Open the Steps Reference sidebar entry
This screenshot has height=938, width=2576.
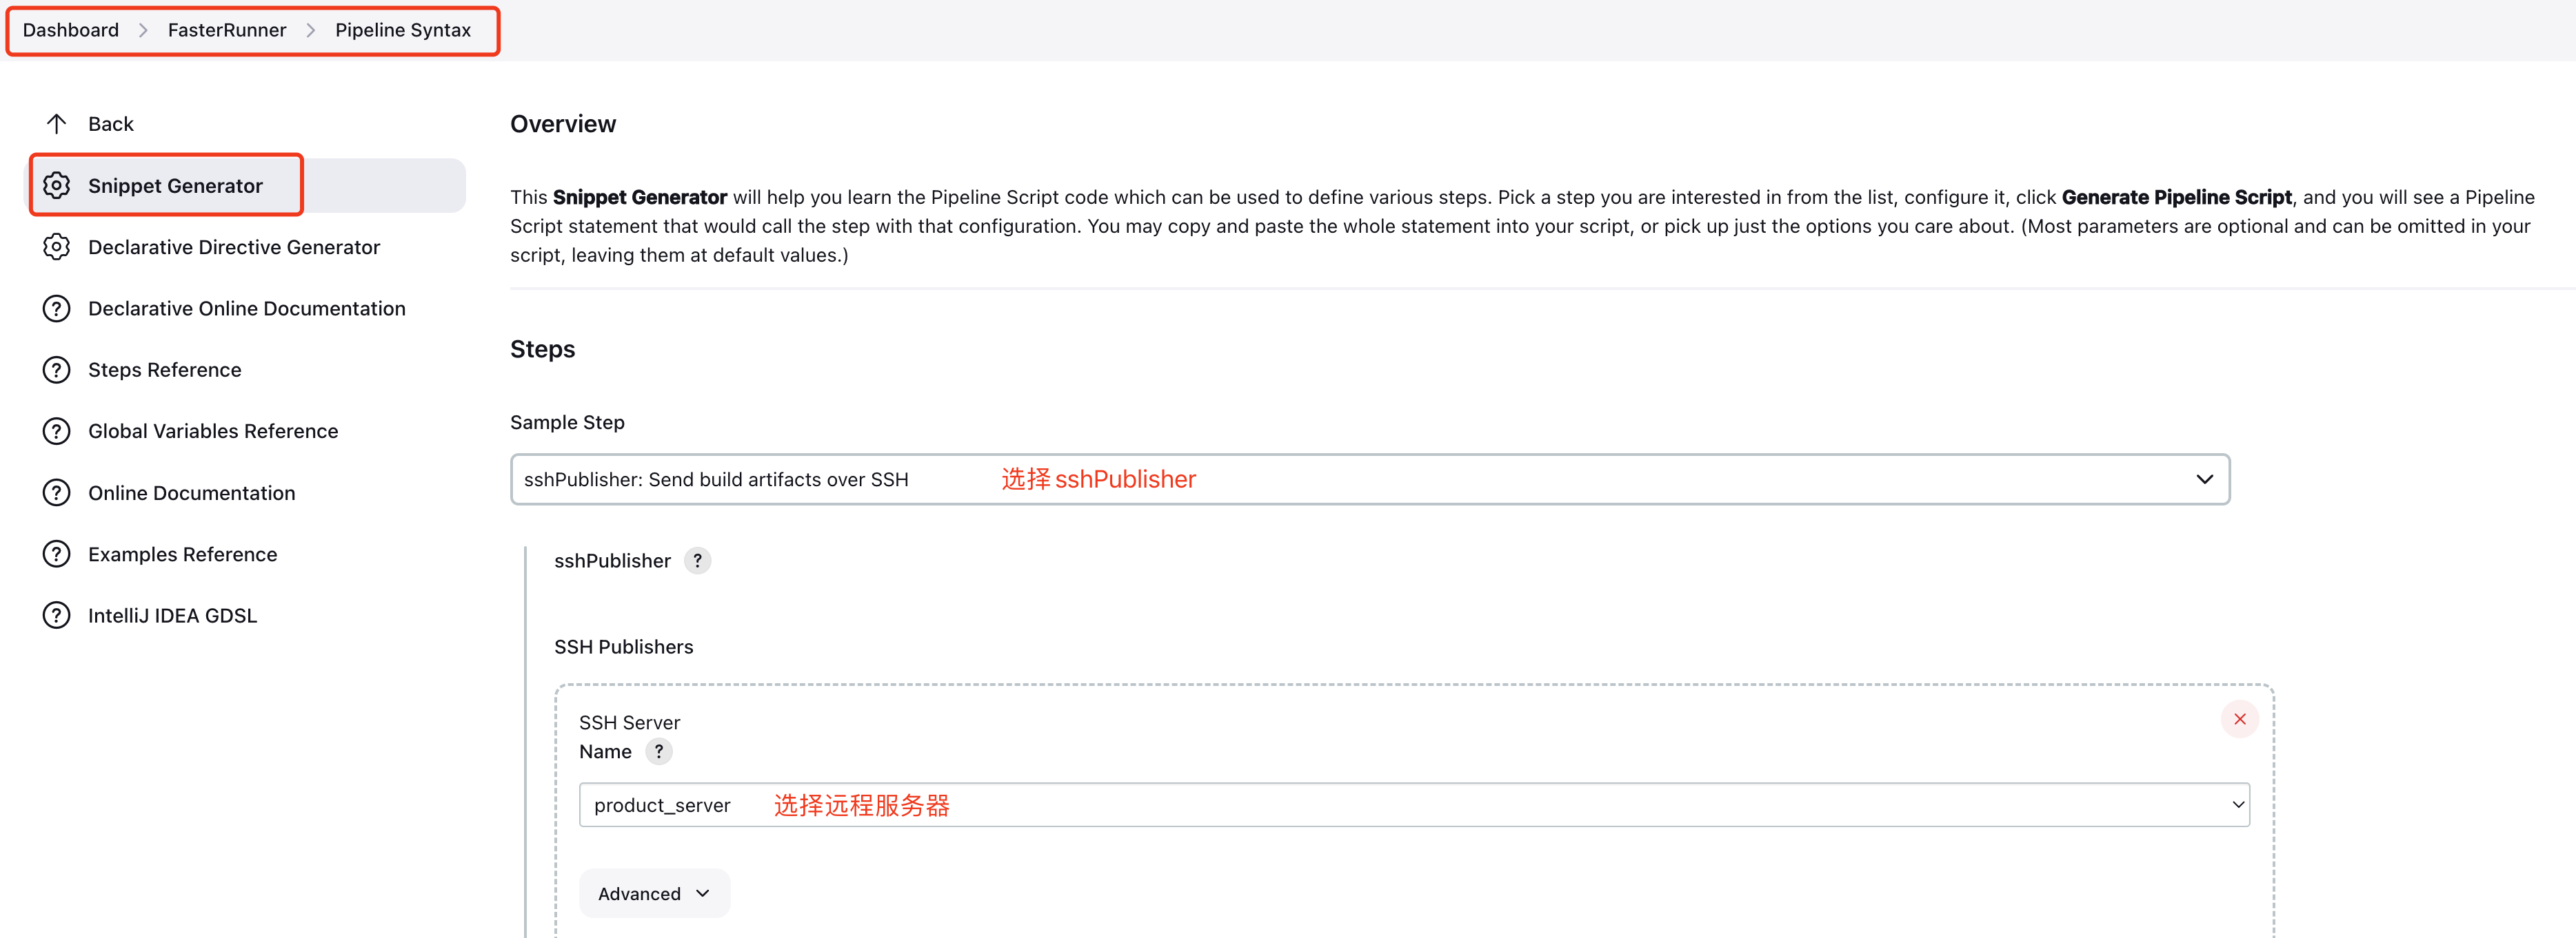(x=165, y=370)
